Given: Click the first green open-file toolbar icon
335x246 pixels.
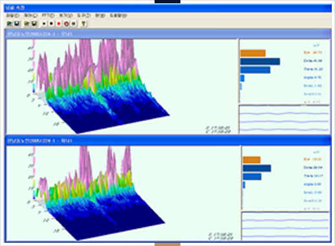Looking at the screenshot, I should coord(10,23).
